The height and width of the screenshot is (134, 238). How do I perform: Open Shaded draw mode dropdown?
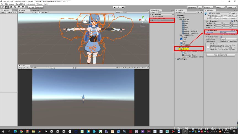[x=26, y=12]
